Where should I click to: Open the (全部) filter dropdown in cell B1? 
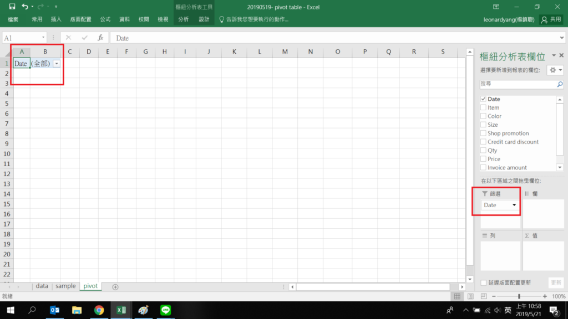pyautogui.click(x=57, y=64)
